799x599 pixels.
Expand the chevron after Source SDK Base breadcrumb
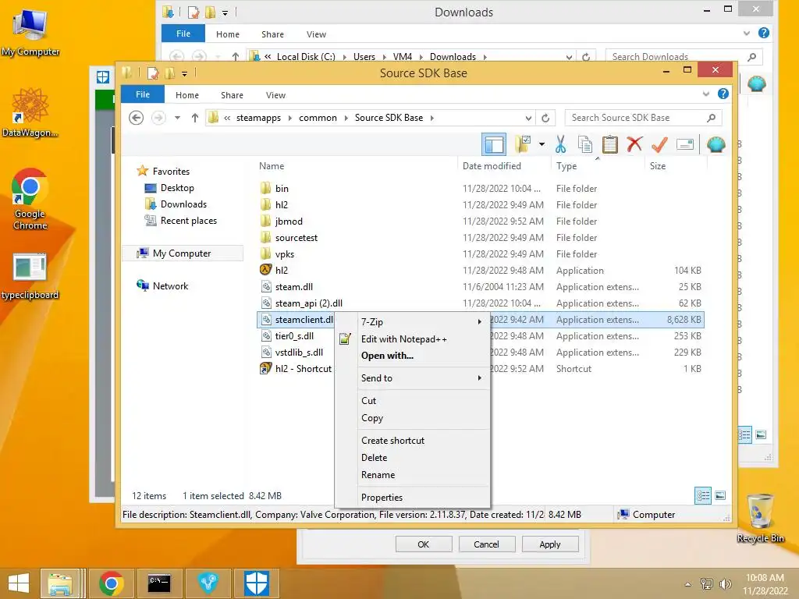pos(432,119)
